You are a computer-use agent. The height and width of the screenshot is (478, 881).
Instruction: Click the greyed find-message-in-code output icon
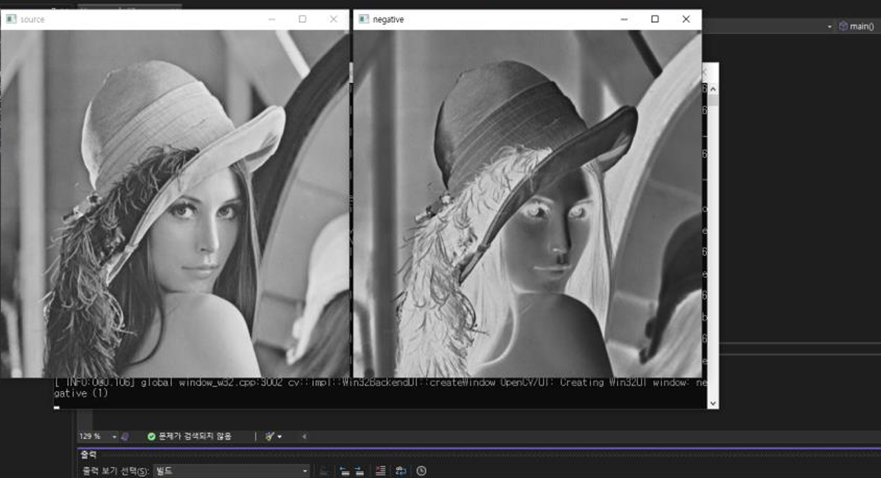click(324, 470)
